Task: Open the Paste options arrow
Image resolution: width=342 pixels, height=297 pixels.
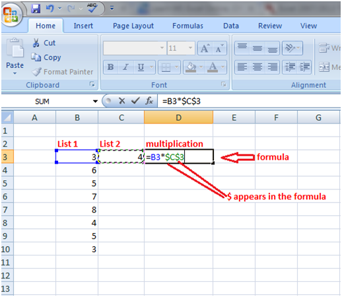Action: pos(15,73)
